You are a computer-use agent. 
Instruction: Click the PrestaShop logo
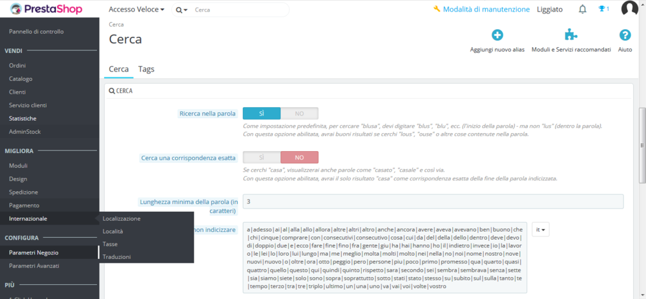46,9
